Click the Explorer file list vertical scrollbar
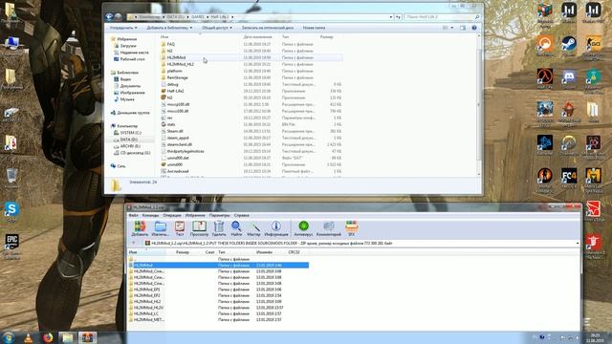 (479, 105)
